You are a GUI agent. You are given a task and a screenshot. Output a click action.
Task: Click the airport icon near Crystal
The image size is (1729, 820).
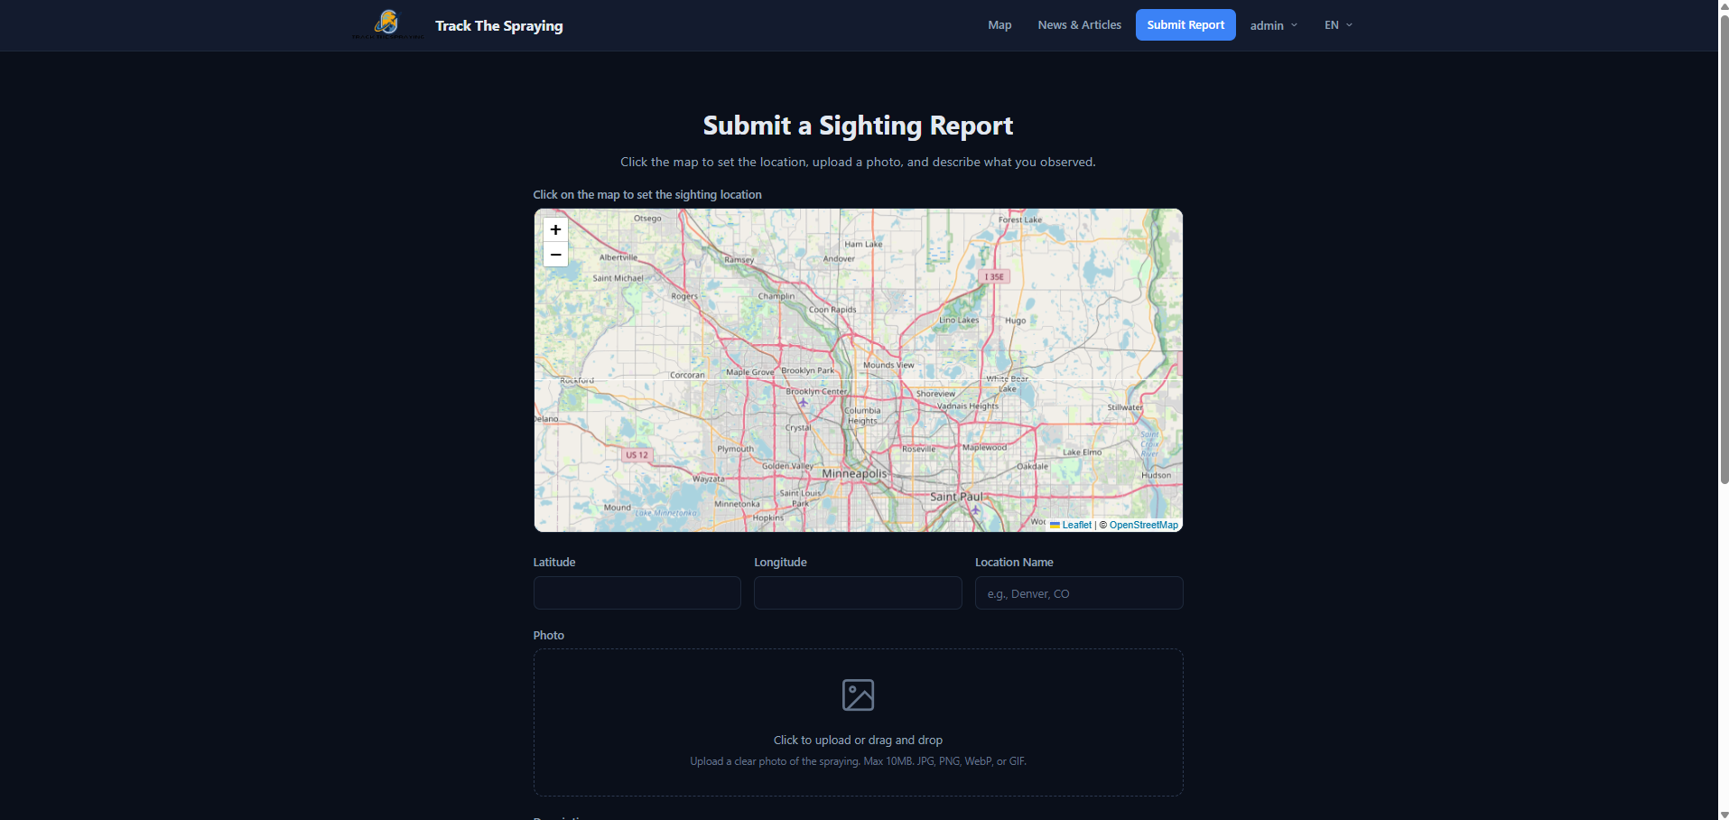803,403
